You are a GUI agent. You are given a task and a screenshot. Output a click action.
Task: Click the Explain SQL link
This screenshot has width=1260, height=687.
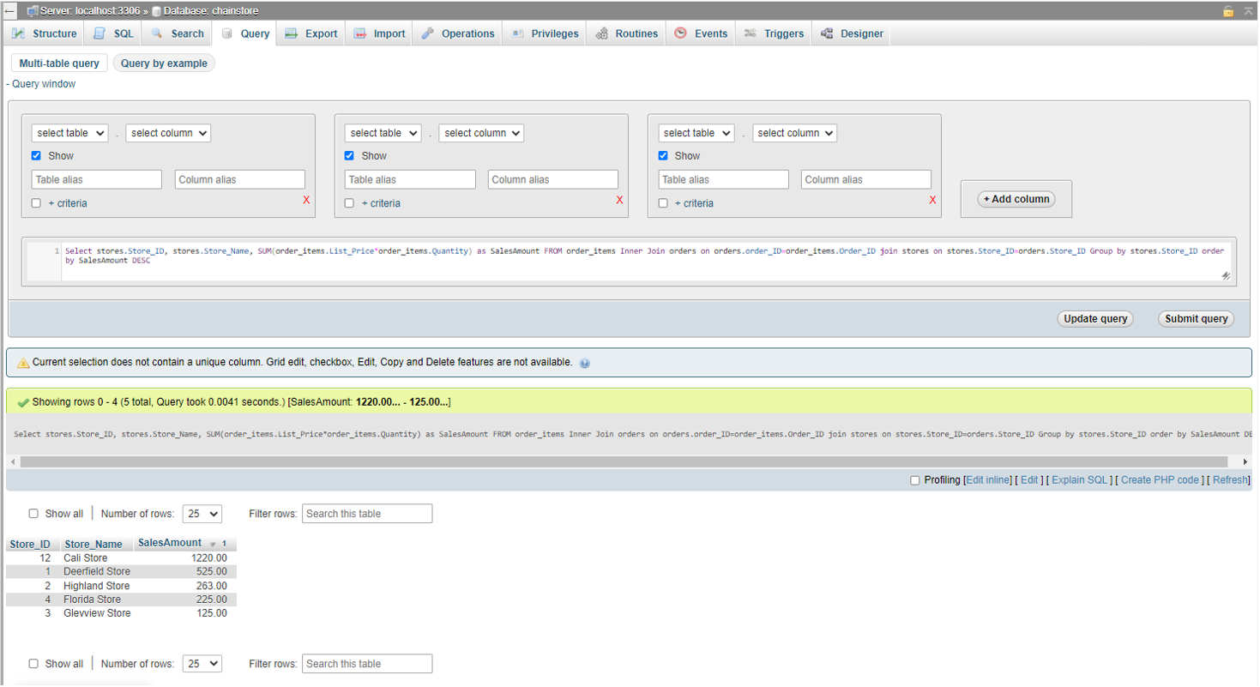coord(1082,480)
